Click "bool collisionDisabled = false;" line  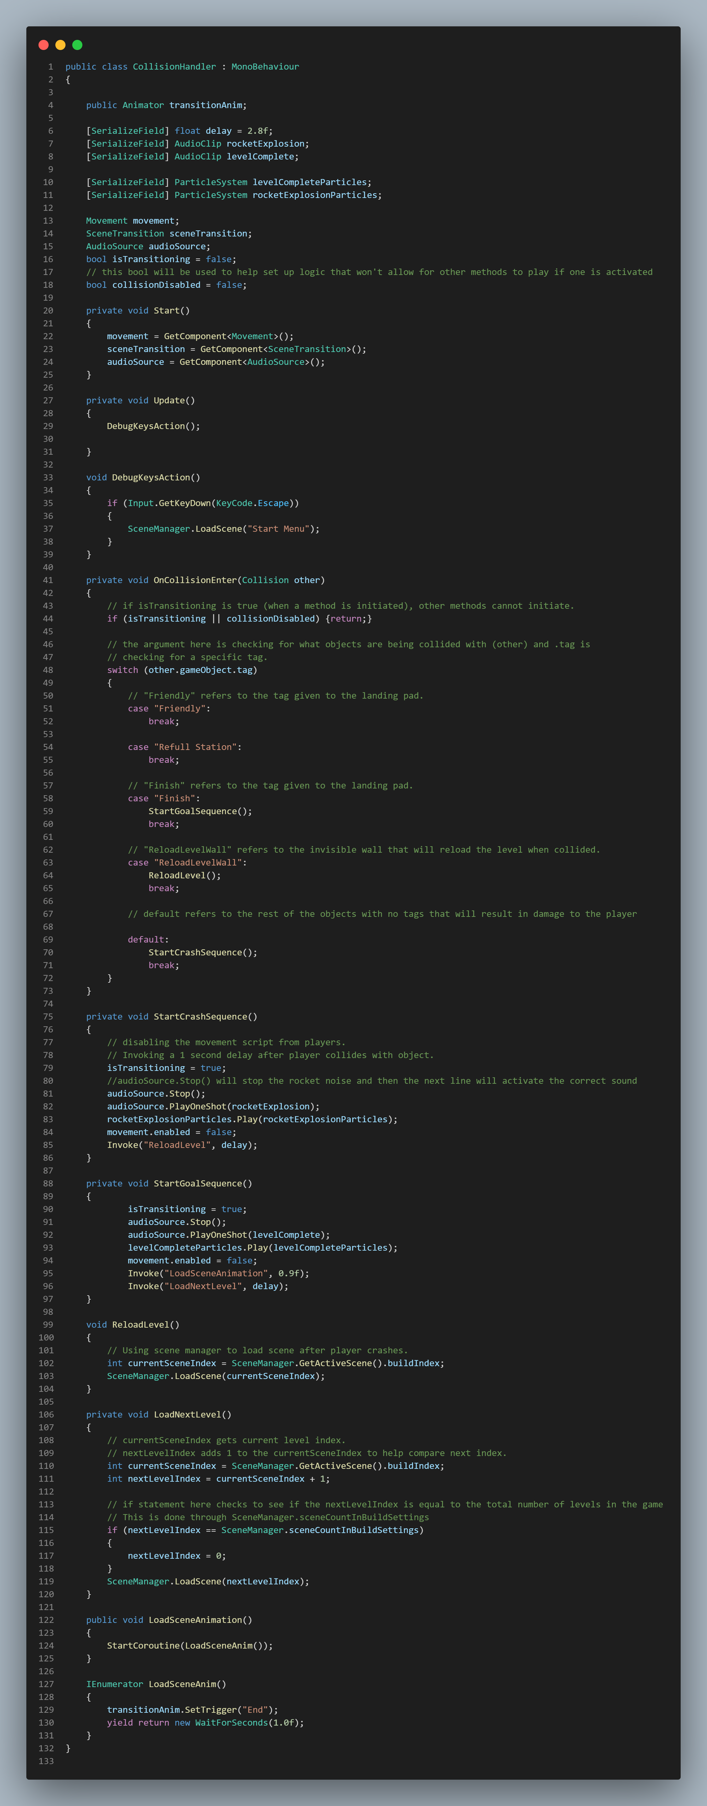(166, 285)
